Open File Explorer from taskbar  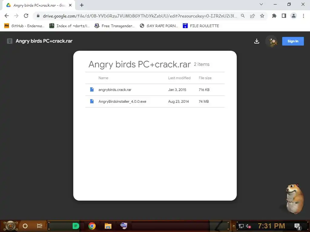coord(108,226)
